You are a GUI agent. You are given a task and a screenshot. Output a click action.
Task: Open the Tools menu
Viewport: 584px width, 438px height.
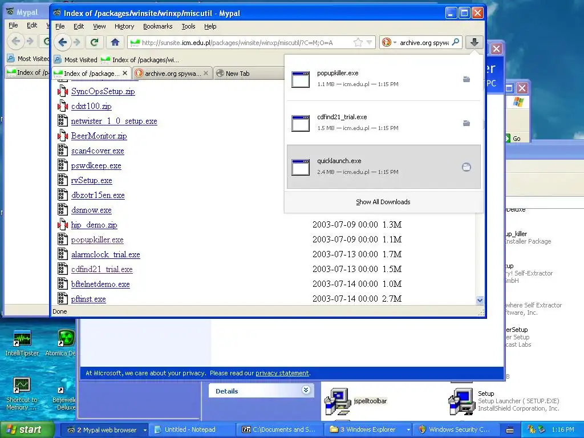188,26
